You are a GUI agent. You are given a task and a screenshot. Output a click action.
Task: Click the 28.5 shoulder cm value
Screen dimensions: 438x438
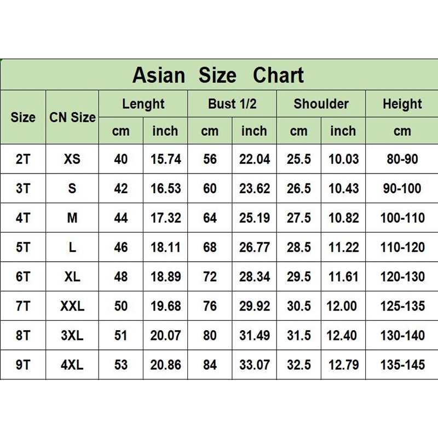[299, 247]
